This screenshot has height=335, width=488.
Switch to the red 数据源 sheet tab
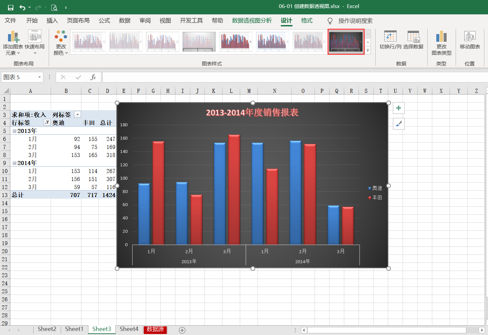coord(155,329)
